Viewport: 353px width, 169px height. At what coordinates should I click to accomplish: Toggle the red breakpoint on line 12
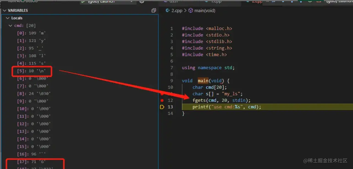[162, 100]
